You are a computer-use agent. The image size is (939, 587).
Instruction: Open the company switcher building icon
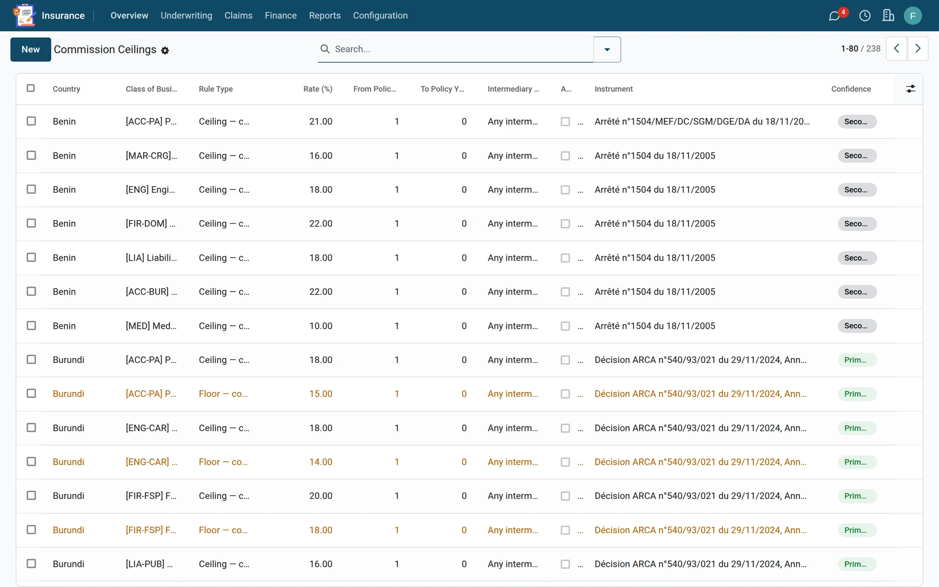(888, 16)
